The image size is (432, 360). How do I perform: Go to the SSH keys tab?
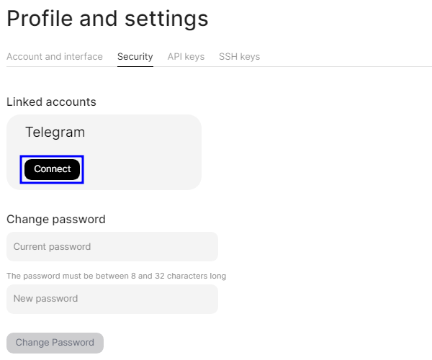[239, 56]
